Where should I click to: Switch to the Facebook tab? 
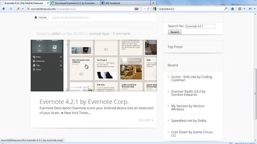[x=125, y=3]
